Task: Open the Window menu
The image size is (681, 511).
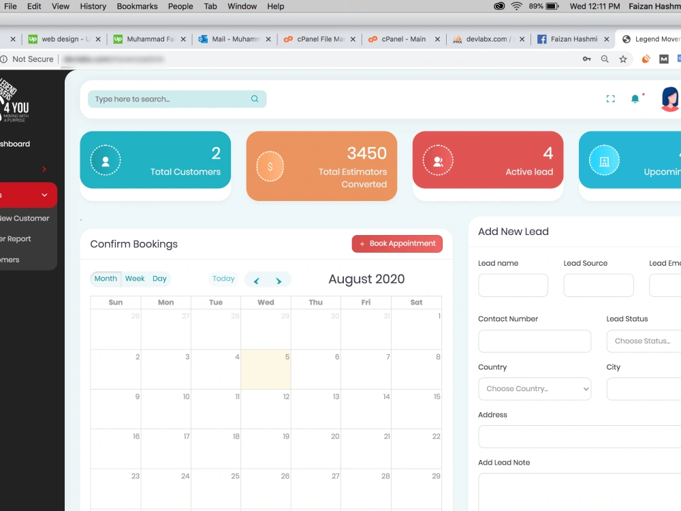Action: coord(242,6)
